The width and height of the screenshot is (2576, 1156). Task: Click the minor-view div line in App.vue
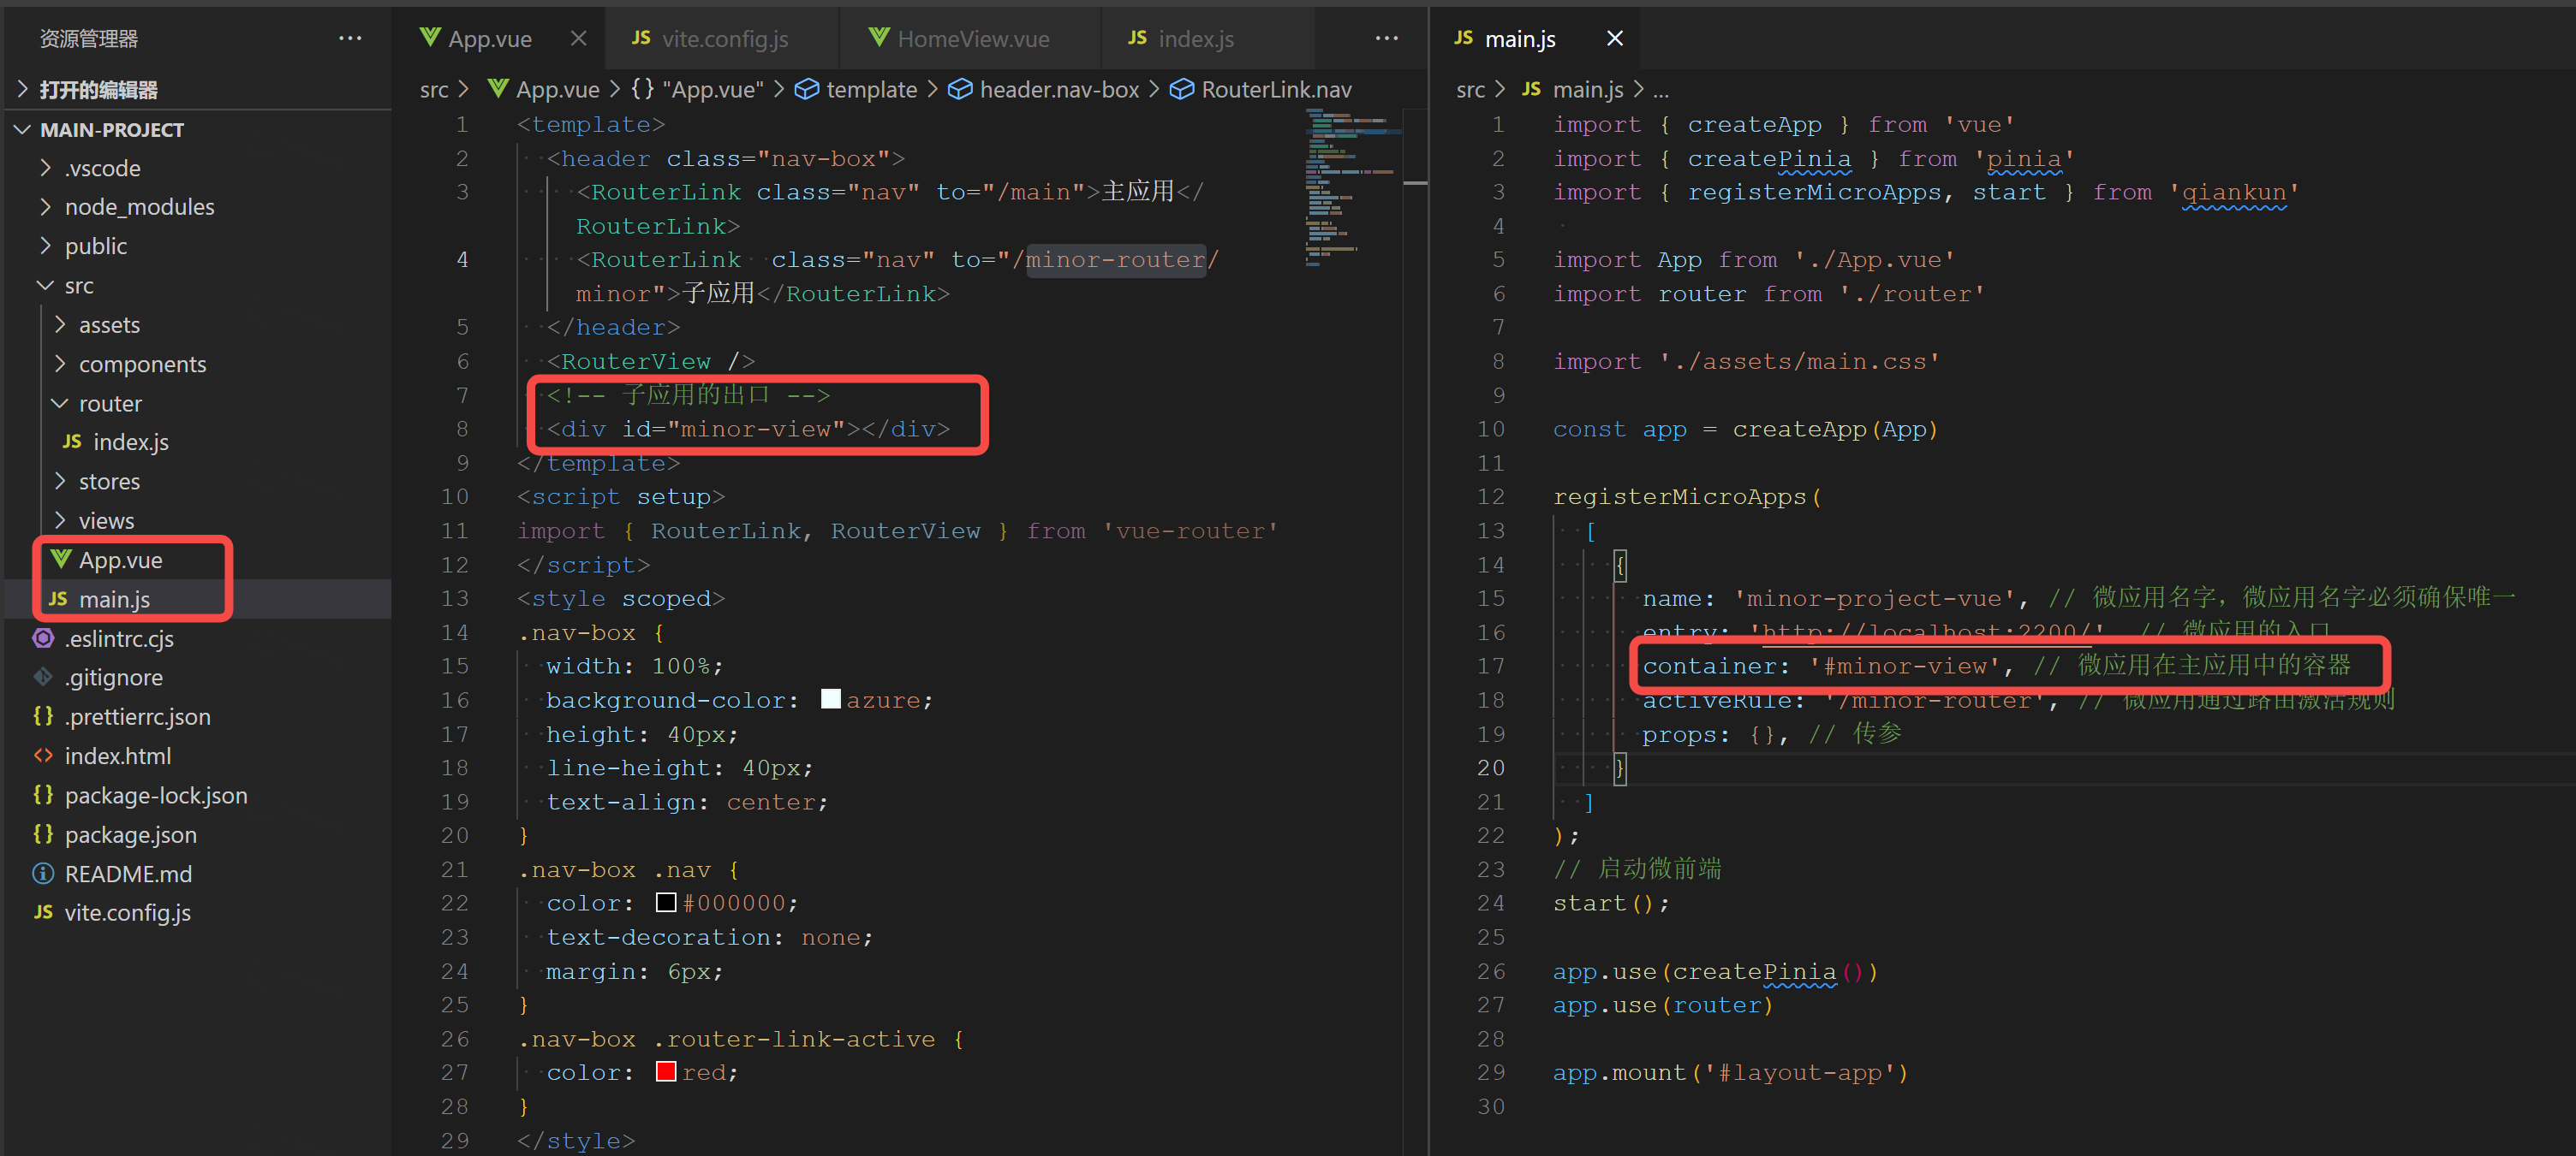click(748, 430)
